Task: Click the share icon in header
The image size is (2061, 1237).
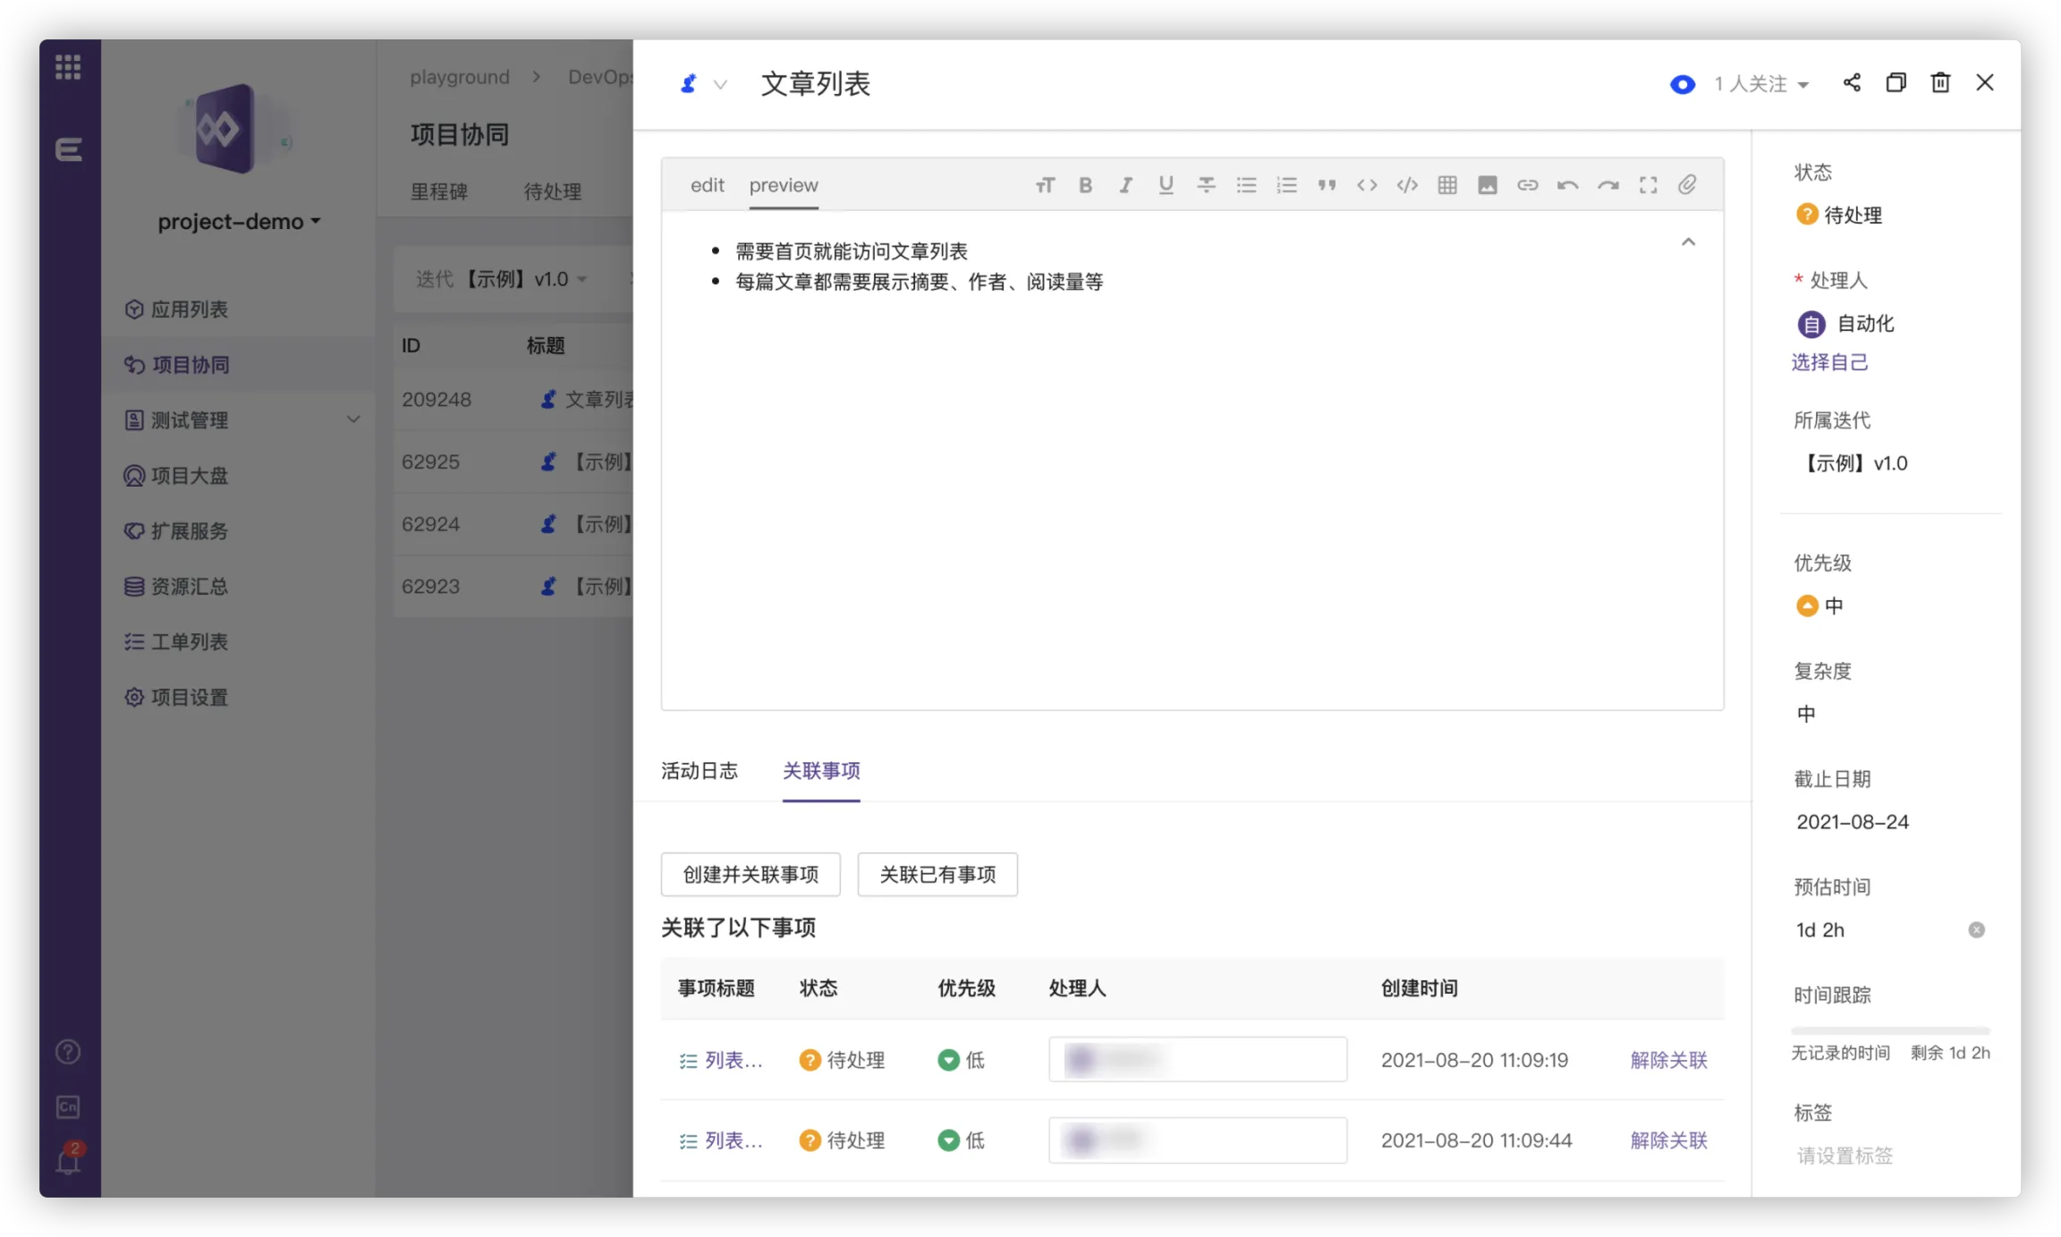Action: coord(1852,82)
